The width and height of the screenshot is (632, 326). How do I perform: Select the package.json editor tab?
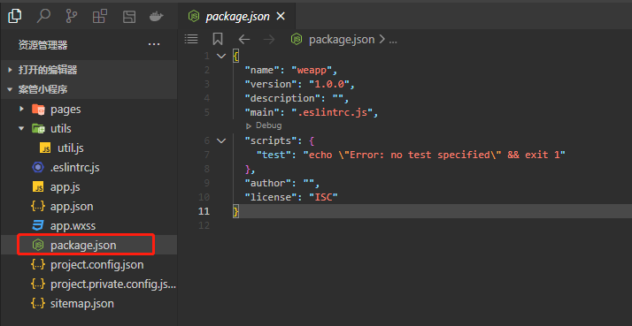pos(237,17)
